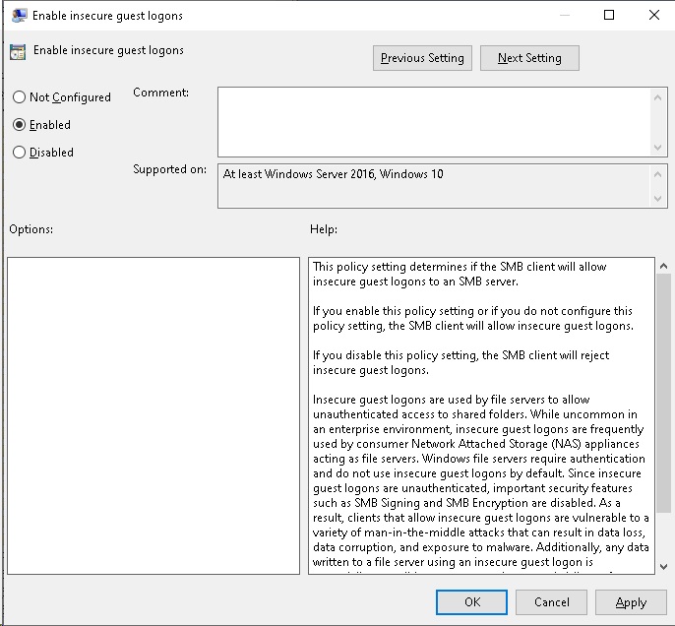The image size is (675, 626).
Task: Confirm the policy with OK
Action: click(472, 602)
